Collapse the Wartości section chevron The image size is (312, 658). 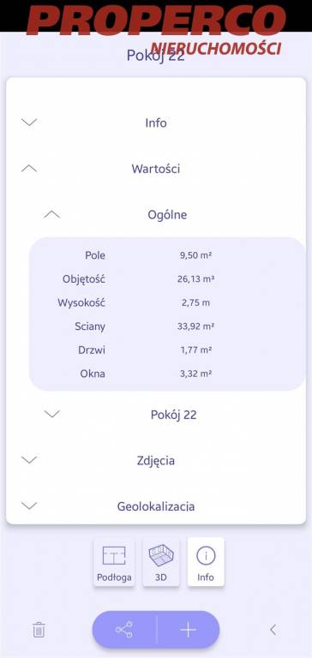click(x=29, y=169)
